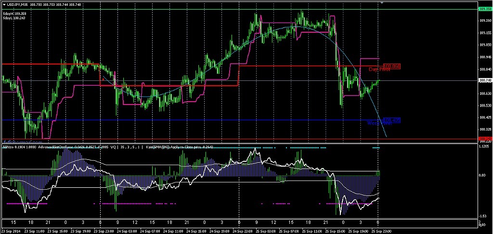Click the blue 108.405 pivot price tag
The height and width of the screenshot is (234, 493).
pyautogui.click(x=392, y=120)
